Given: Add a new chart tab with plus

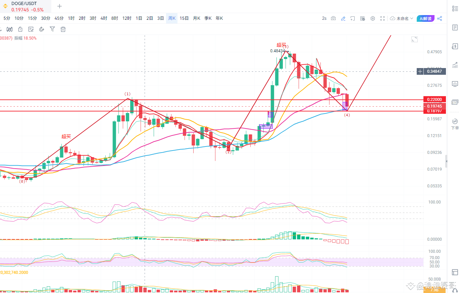Looking at the screenshot, I should tap(59, 6).
